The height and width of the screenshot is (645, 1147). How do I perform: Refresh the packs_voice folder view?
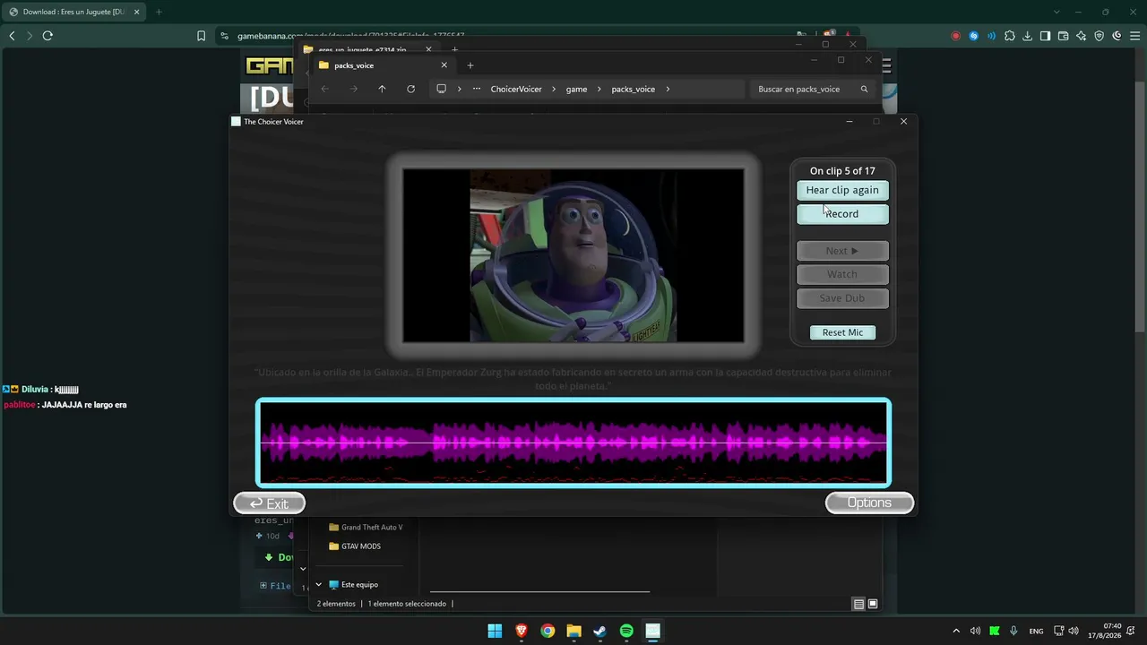[x=410, y=89]
